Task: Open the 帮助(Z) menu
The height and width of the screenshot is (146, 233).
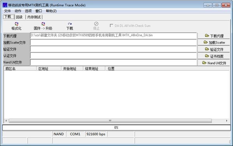Action: pos(51,11)
